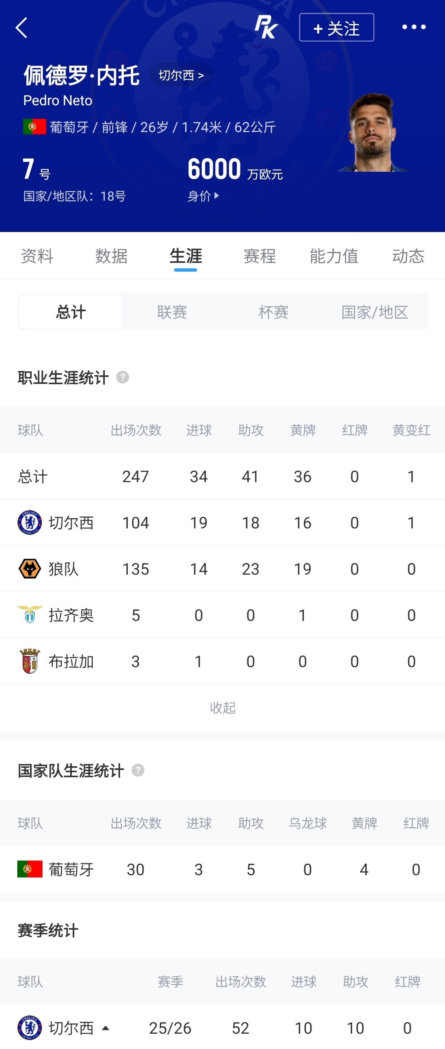Open the 数据 tab
Viewport: 445px width, 1049px height.
click(x=111, y=256)
